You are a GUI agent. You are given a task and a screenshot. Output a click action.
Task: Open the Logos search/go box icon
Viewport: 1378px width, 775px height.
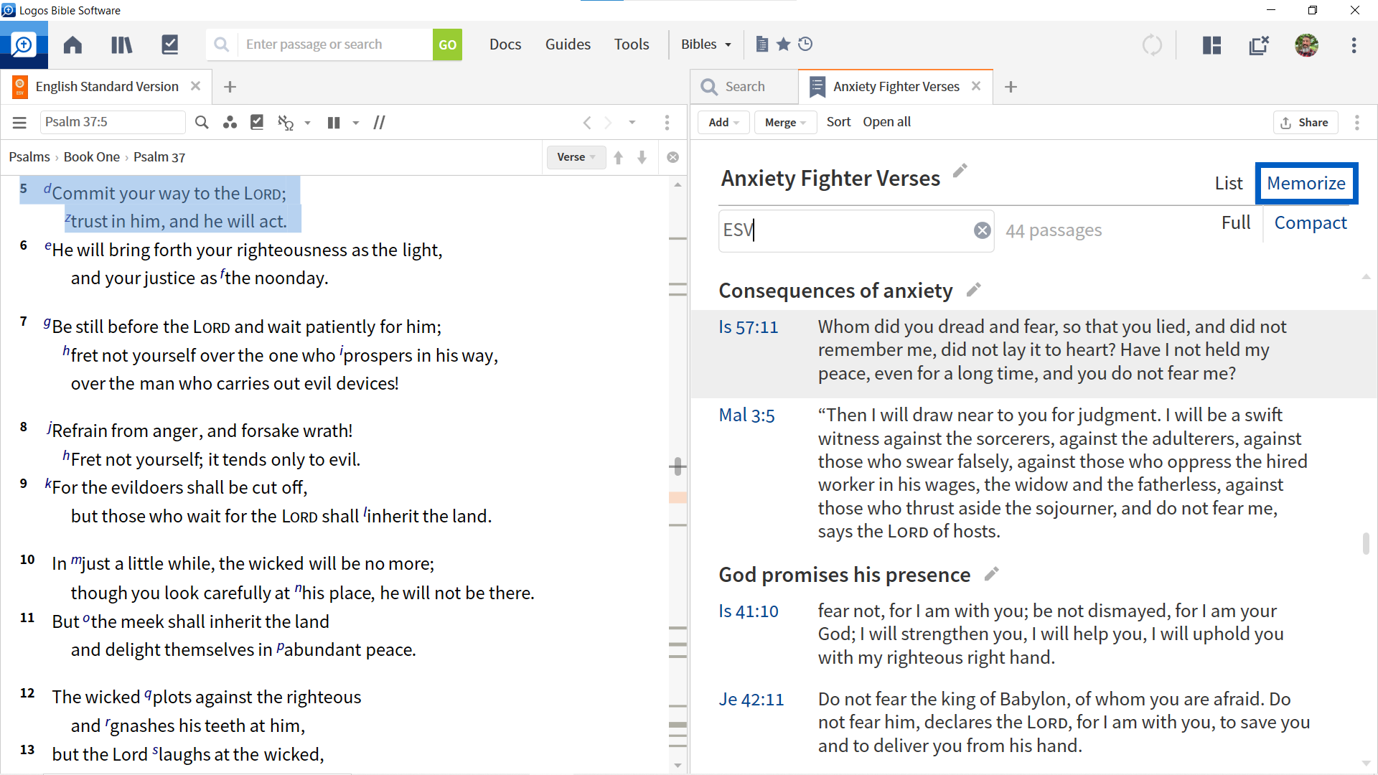pyautogui.click(x=24, y=44)
